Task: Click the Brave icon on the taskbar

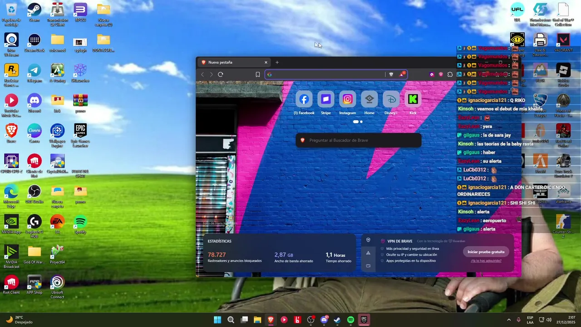Action: 271,320
